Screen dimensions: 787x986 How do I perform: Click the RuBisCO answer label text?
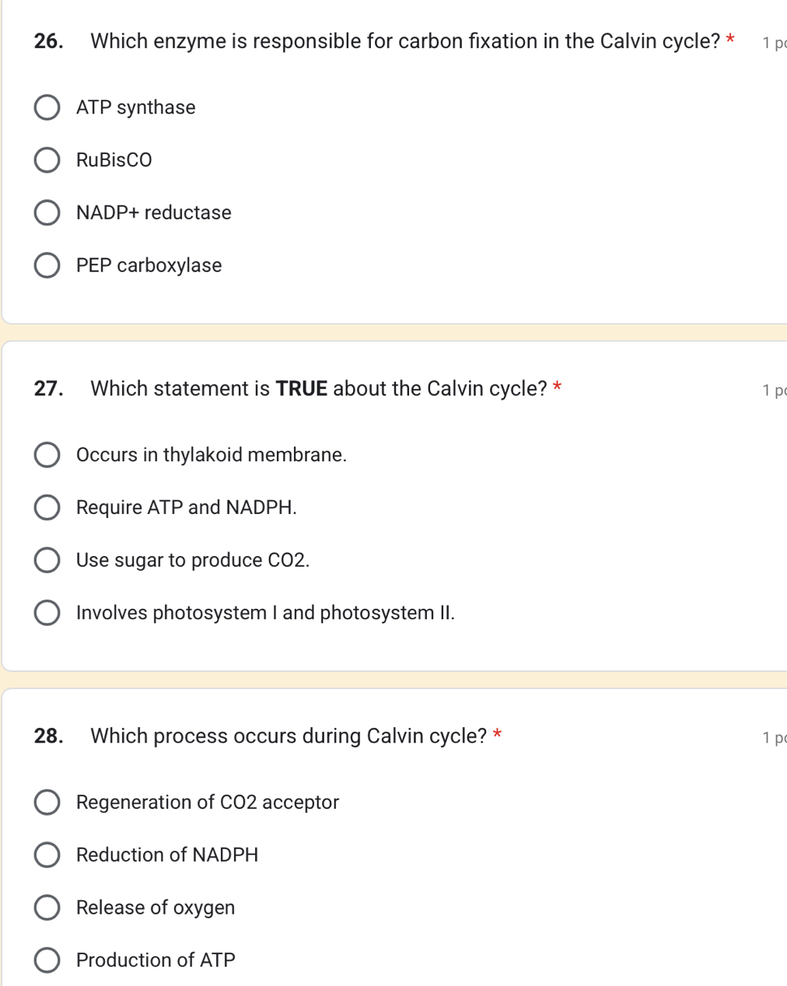point(114,159)
